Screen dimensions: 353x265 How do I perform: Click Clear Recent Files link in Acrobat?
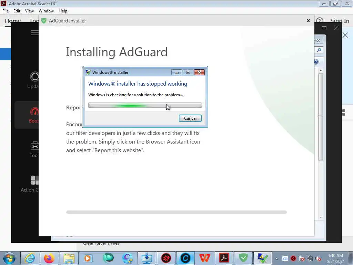[x=101, y=243]
